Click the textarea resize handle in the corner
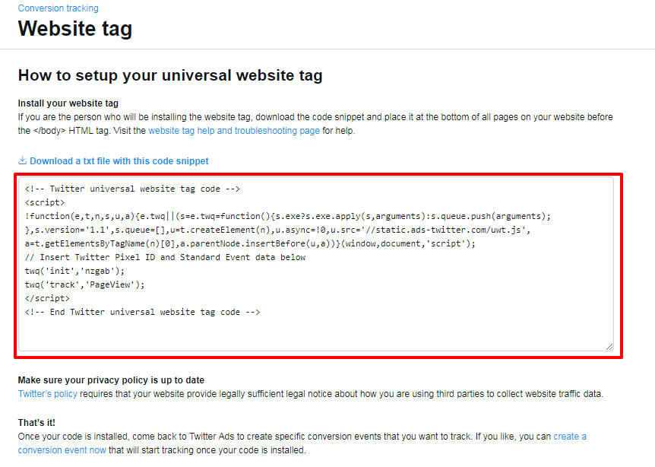 point(609,346)
